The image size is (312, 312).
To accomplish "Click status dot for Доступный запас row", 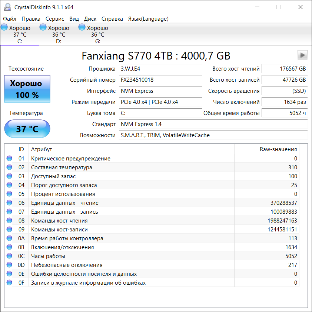I will pos(9,176).
